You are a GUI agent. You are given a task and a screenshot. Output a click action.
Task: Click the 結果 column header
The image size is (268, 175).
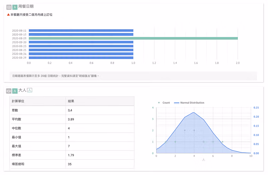click(71, 101)
